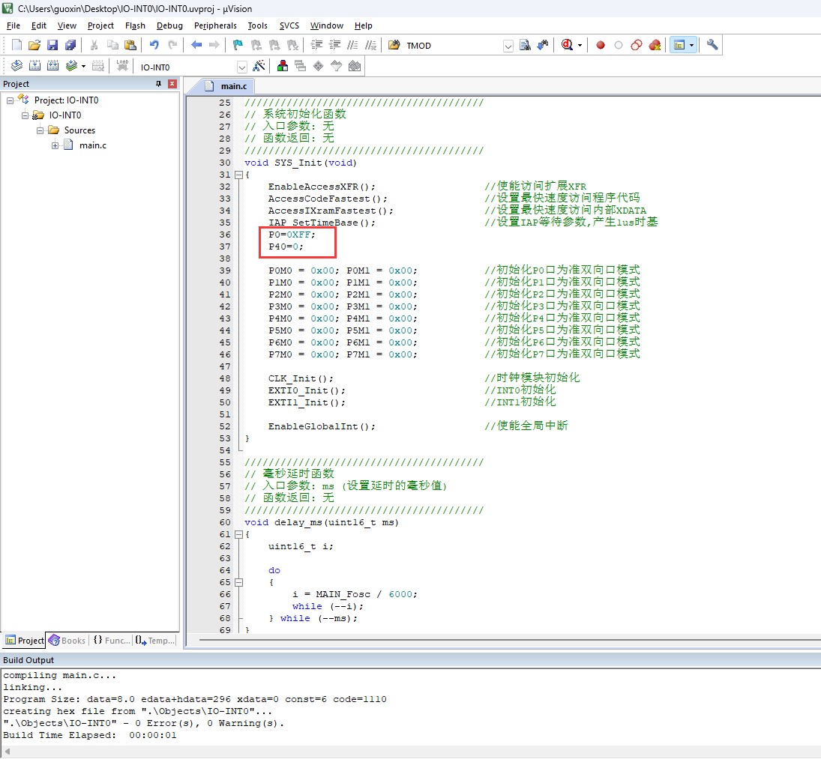The height and width of the screenshot is (759, 821).
Task: Fold SYS_Init function at line 31
Action: coord(238,175)
